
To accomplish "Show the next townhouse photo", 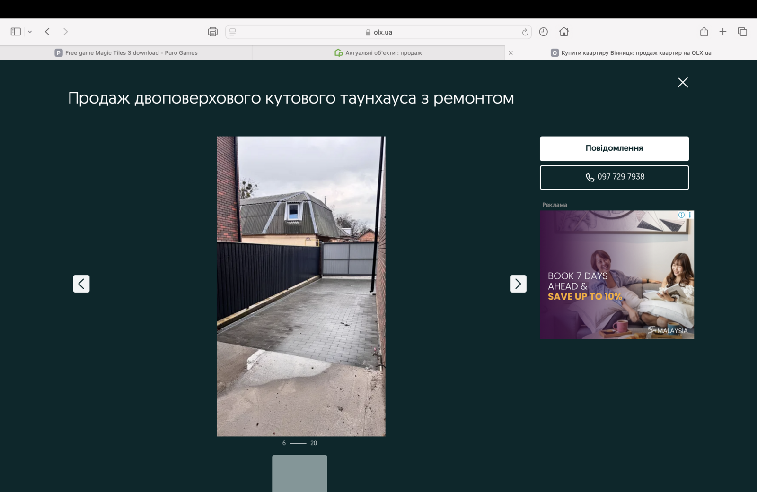I will (518, 284).
